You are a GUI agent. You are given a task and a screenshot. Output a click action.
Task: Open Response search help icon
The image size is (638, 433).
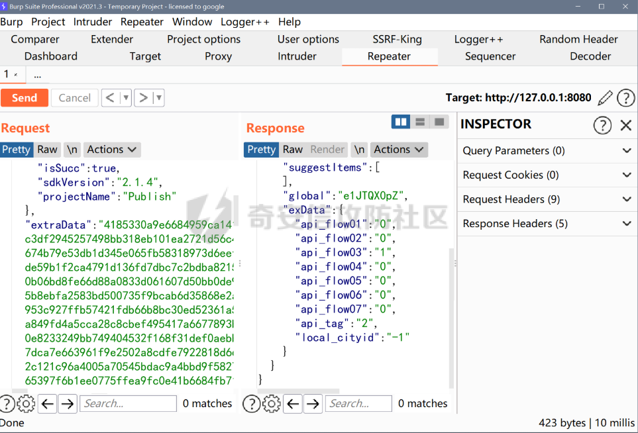coord(252,404)
